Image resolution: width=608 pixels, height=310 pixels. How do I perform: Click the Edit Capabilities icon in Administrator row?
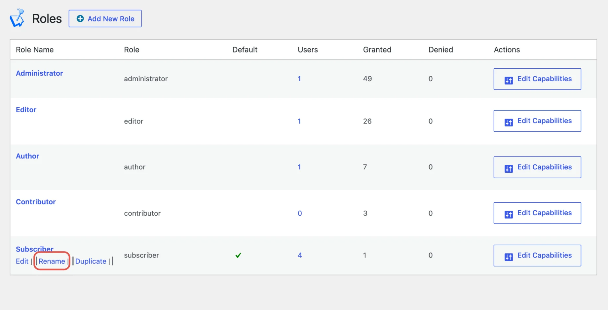pyautogui.click(x=509, y=80)
